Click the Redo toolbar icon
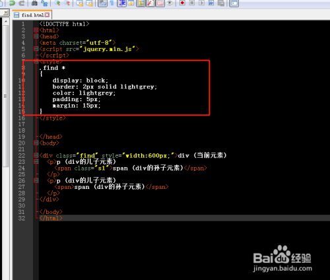 click(x=22, y=3)
